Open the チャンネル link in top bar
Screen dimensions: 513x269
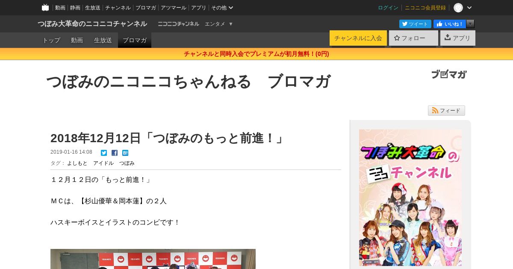[118, 8]
